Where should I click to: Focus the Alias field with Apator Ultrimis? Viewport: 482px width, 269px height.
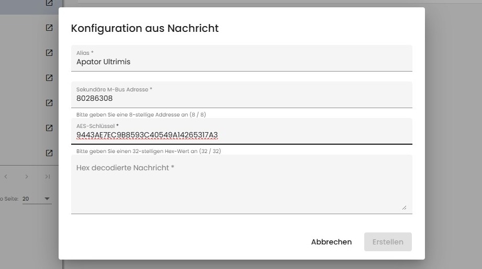pyautogui.click(x=241, y=62)
